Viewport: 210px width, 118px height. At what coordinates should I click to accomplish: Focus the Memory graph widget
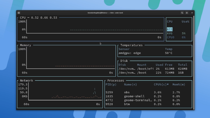point(70,60)
